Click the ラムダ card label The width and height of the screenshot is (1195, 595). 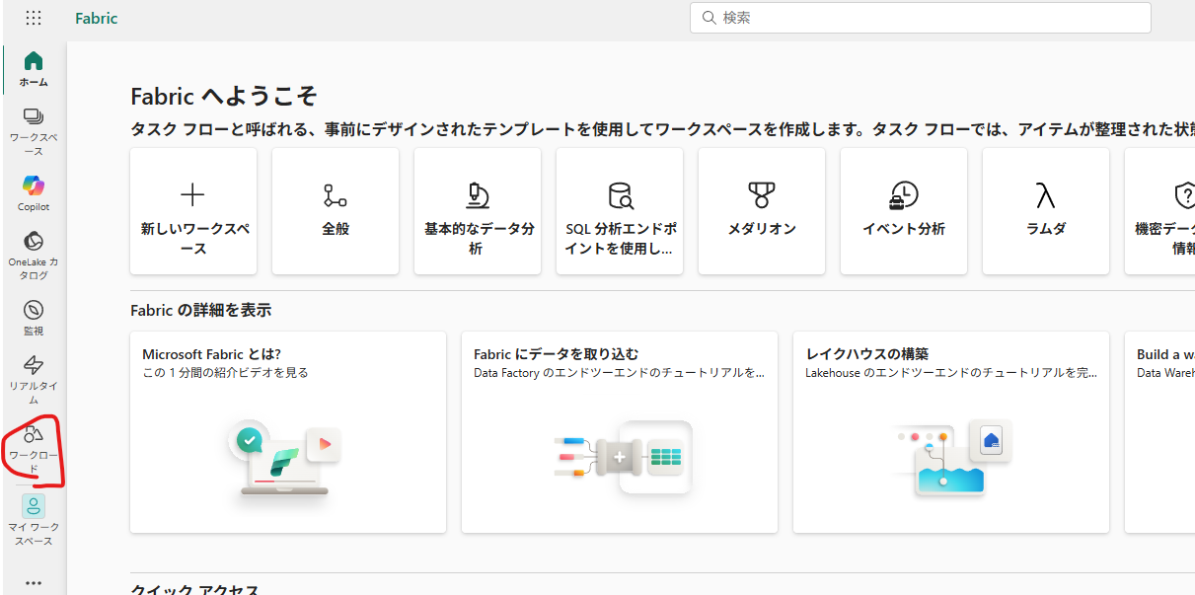(x=1046, y=229)
